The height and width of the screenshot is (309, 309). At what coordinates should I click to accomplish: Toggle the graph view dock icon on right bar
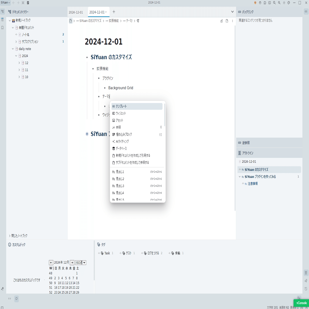pyautogui.click(x=306, y=281)
